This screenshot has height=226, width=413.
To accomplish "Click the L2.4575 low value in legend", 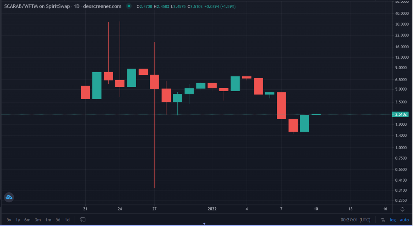I will coord(179,7).
